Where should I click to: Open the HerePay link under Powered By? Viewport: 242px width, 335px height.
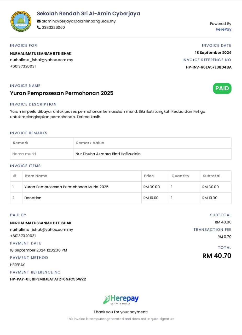[223, 29]
